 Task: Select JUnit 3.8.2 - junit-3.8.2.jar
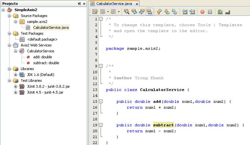48,86
